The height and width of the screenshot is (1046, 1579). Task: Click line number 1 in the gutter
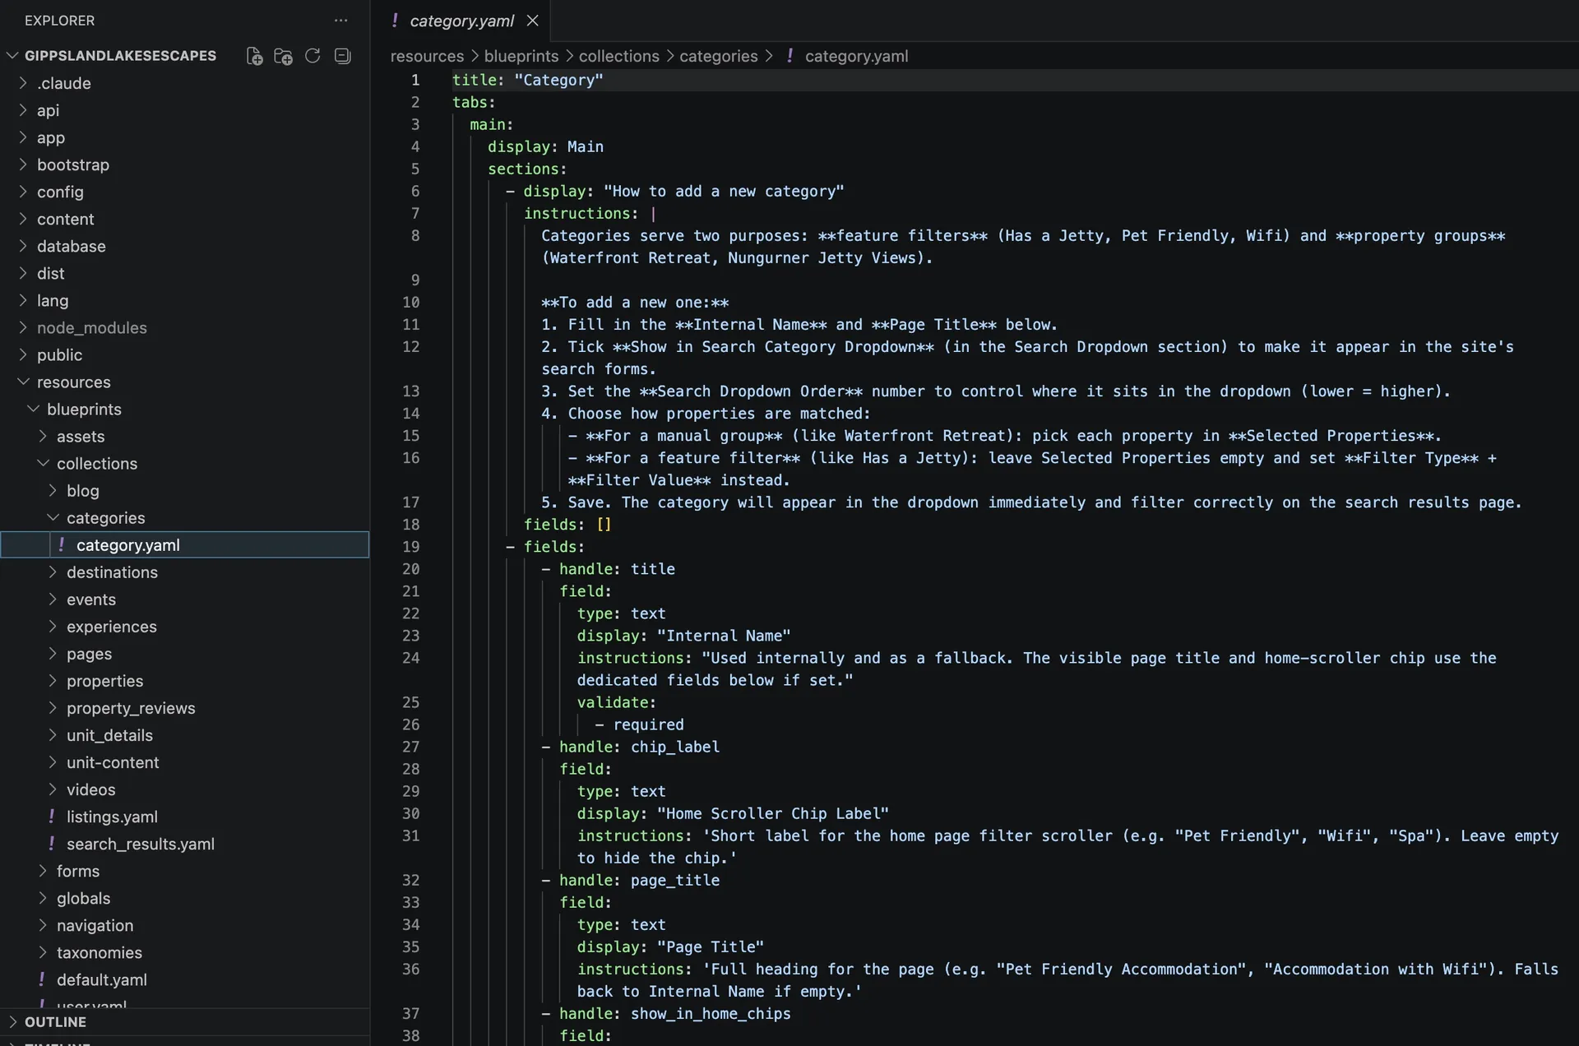click(x=415, y=80)
